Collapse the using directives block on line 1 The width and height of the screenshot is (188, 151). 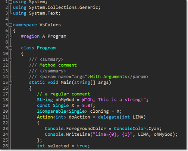(11, 2)
